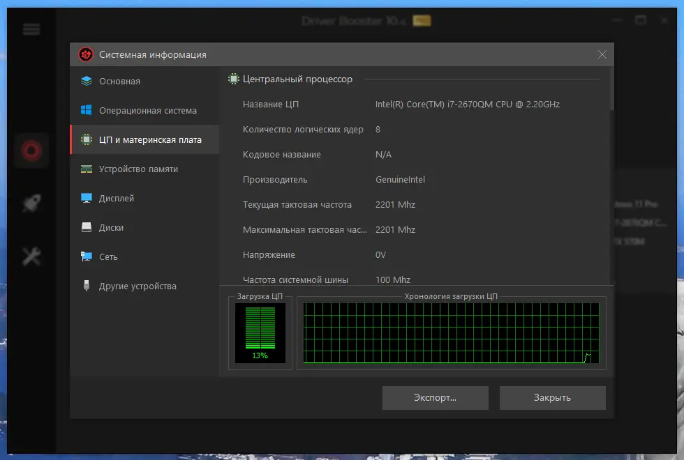Open hamburger menu in Driver Booster window
This screenshot has width=684, height=460.
(x=31, y=29)
